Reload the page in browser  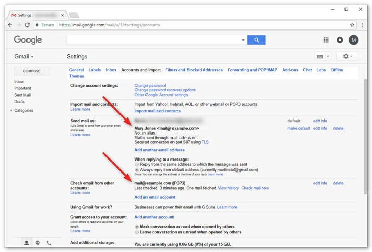[26, 24]
